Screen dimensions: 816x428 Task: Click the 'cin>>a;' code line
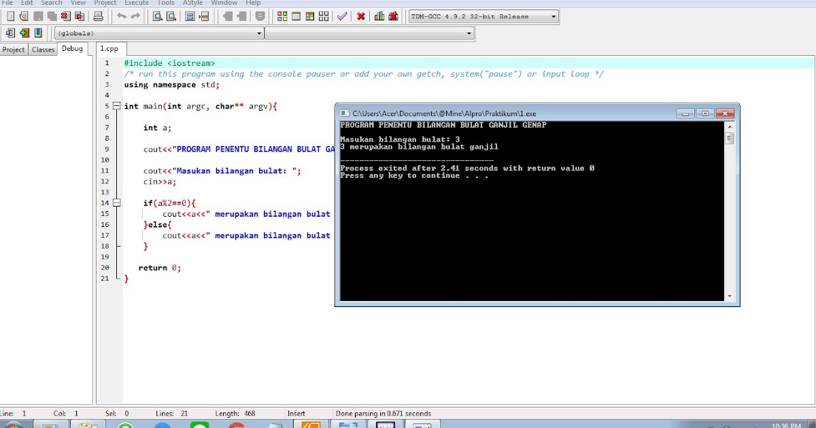[x=160, y=181]
